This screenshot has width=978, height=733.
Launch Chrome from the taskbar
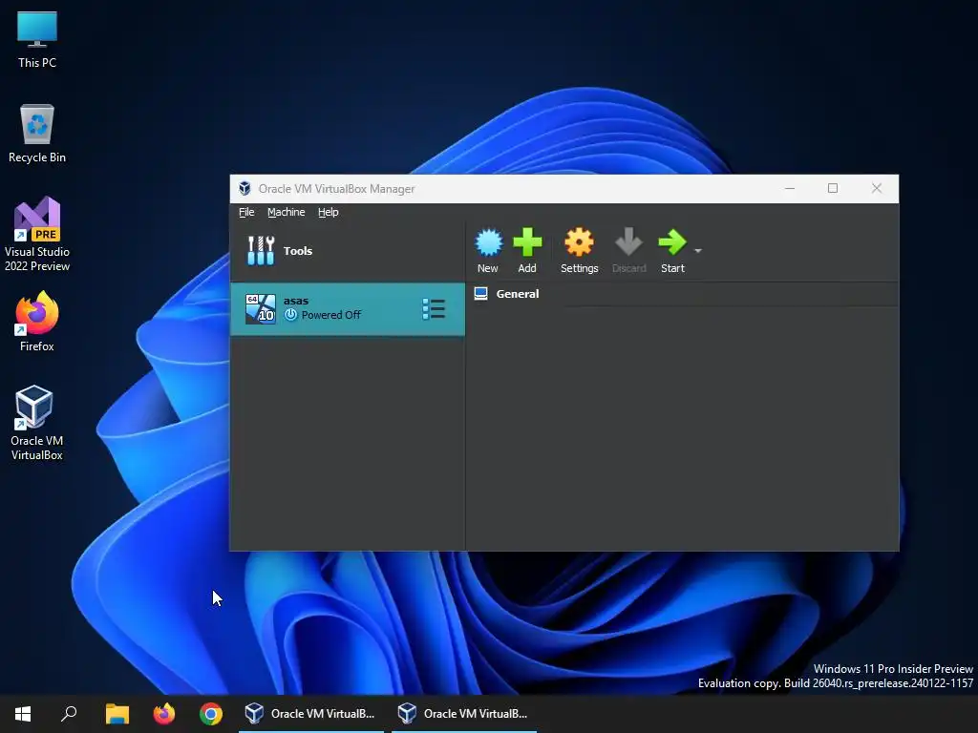pyautogui.click(x=211, y=714)
